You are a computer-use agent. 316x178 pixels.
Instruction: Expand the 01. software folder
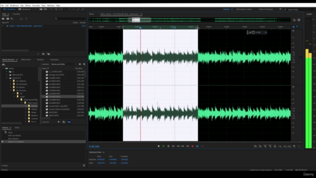point(10,81)
